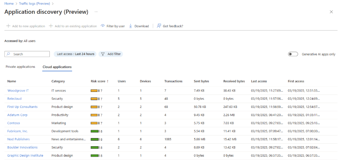Open the Adatum Corp application
Image resolution: width=339 pixels, height=160 pixels.
(x=17, y=115)
